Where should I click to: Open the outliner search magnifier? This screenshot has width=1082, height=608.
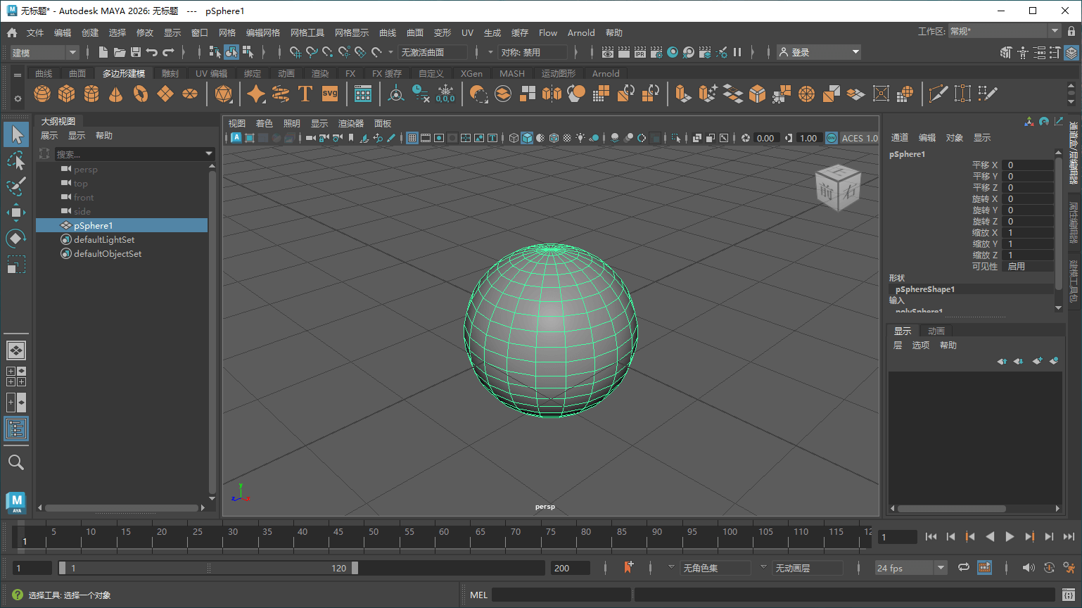pos(15,462)
